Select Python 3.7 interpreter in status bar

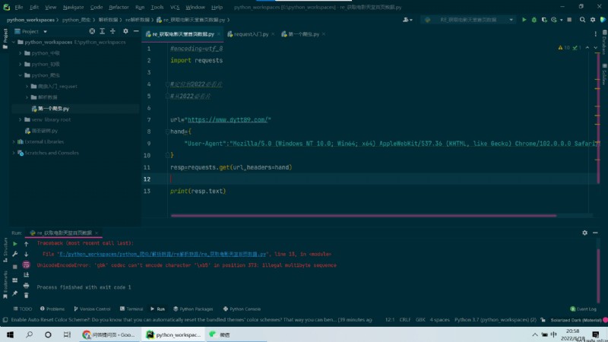pyautogui.click(x=496, y=320)
